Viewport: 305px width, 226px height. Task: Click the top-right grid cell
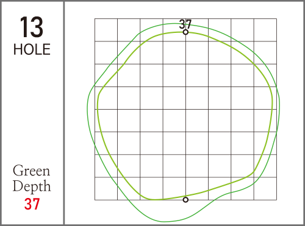click(265, 30)
